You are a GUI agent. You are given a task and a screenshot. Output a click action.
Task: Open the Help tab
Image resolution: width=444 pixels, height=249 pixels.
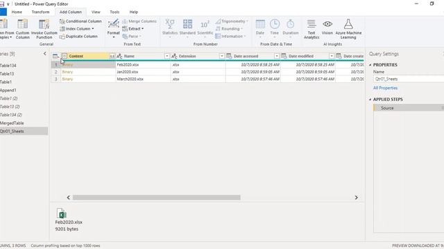pyautogui.click(x=134, y=12)
